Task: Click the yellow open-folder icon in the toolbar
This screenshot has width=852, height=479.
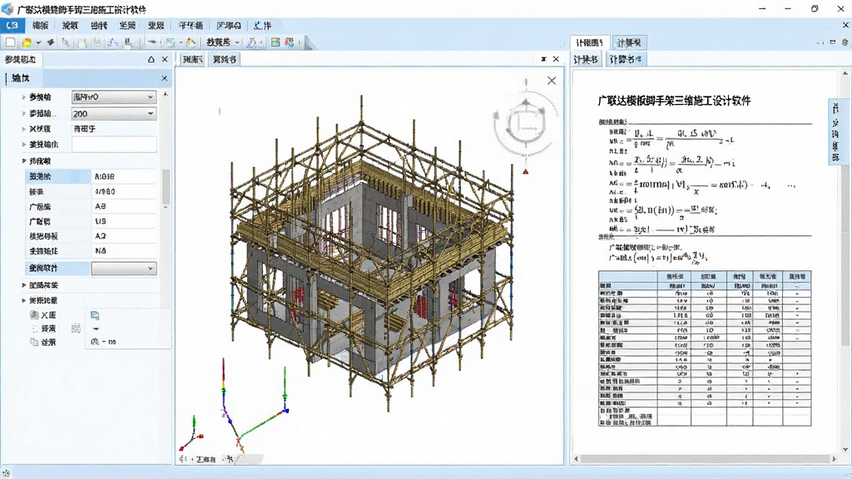Action: (x=26, y=42)
